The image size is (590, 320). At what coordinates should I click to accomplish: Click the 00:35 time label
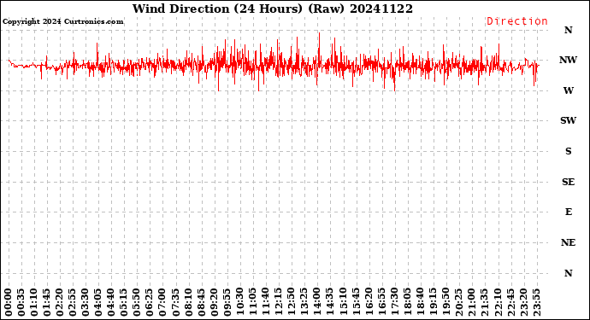[x=21, y=303]
